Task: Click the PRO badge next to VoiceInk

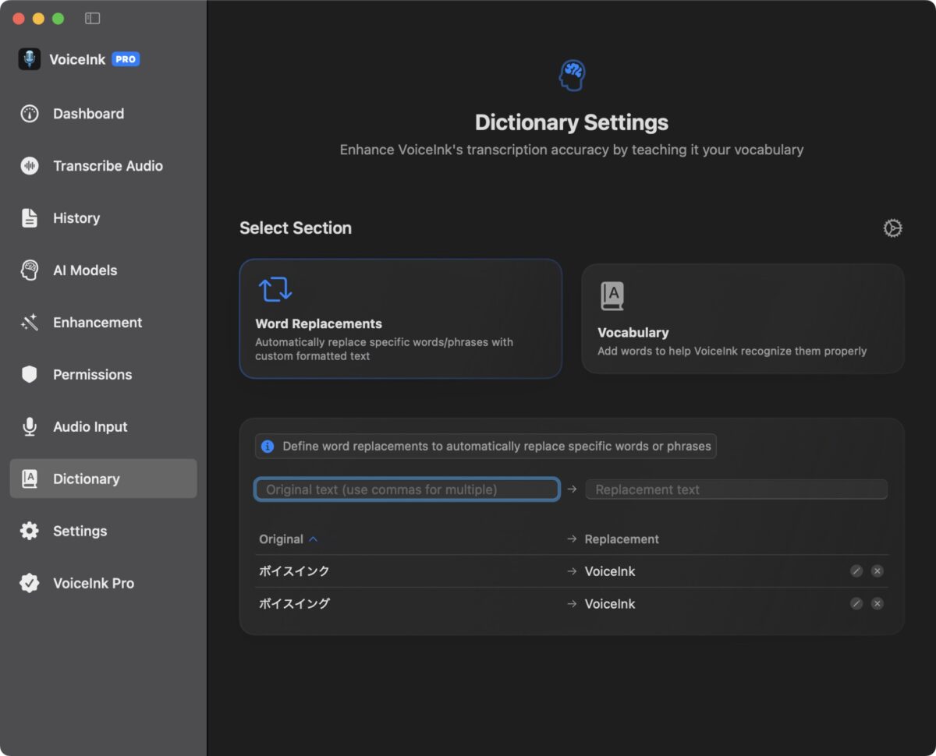Action: [x=126, y=59]
